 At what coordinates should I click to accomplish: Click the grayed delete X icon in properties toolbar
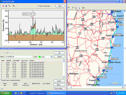pyautogui.click(x=11, y=53)
